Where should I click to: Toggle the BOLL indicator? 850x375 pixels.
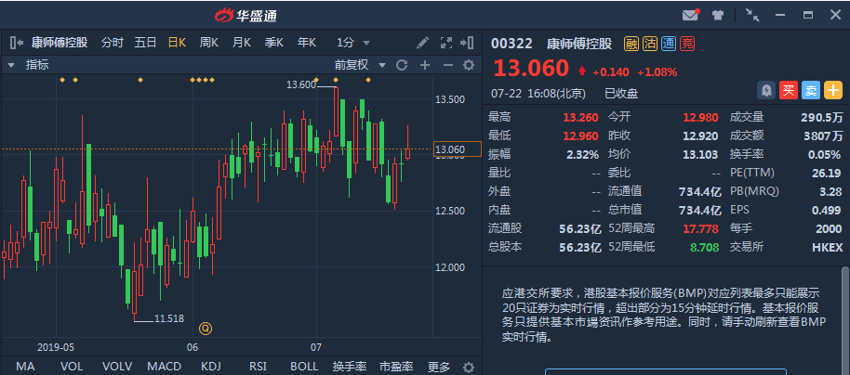pos(304,367)
